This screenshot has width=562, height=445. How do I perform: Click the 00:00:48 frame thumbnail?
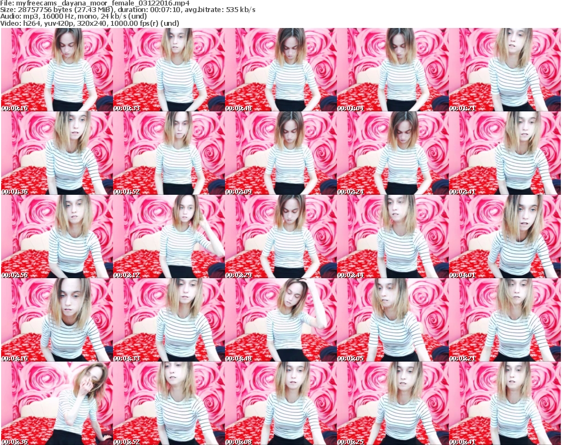(280, 70)
